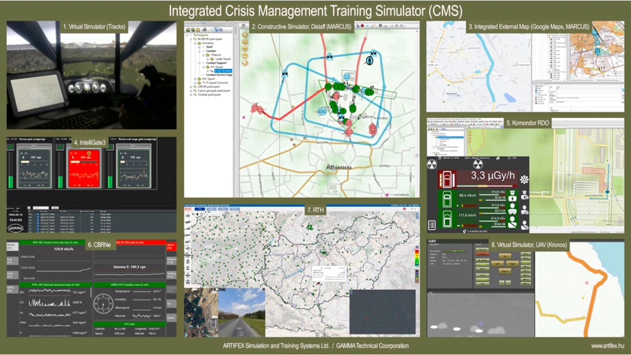Image resolution: width=631 pixels, height=355 pixels.
Task: Open the dark inset map in RTH
Action: pyautogui.click(x=383, y=312)
